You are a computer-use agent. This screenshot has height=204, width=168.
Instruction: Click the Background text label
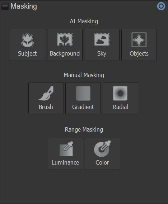65,54
